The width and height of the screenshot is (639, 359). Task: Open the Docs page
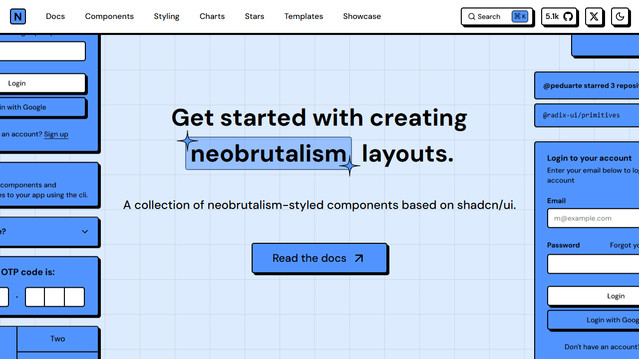[55, 16]
